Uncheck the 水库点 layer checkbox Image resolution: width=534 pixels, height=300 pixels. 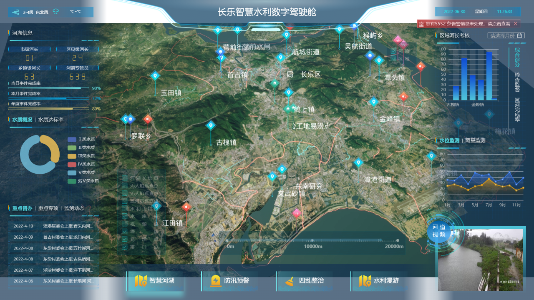[124, 216]
